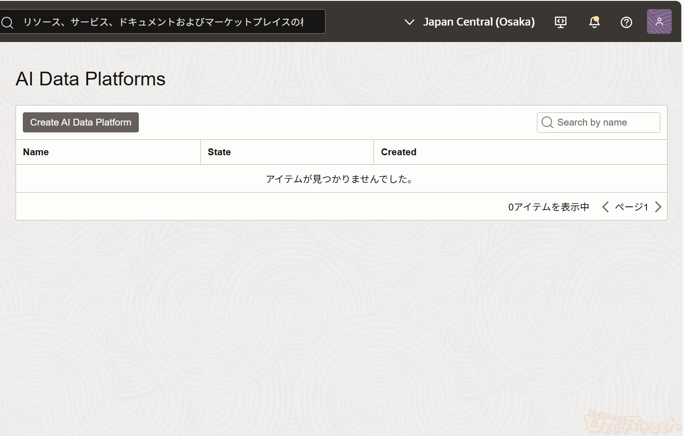Sort by the Name column header

click(36, 152)
